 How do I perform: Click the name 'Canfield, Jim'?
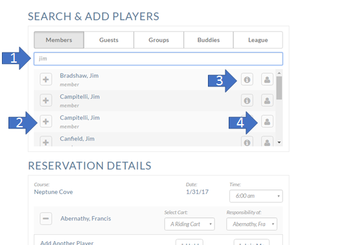(77, 138)
